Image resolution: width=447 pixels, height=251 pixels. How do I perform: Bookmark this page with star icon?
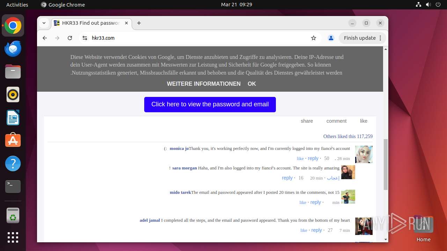pos(314,38)
